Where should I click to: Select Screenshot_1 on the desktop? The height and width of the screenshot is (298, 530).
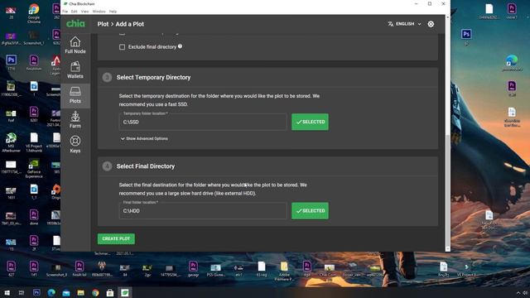pyautogui.click(x=34, y=37)
